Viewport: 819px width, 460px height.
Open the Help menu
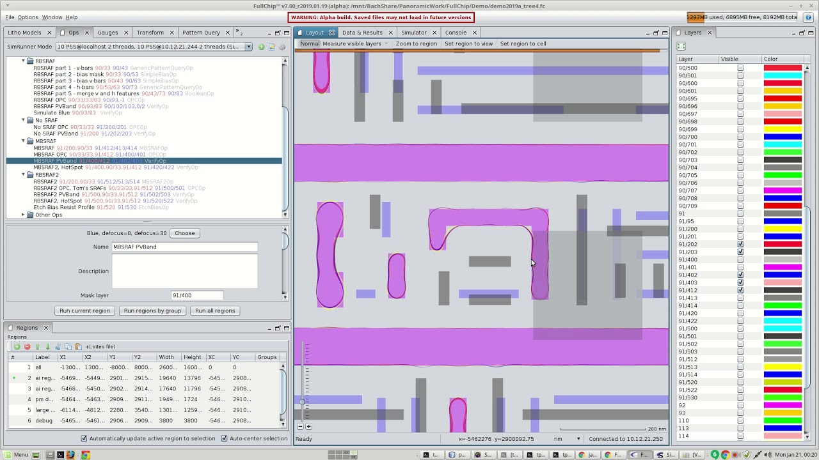[71, 17]
